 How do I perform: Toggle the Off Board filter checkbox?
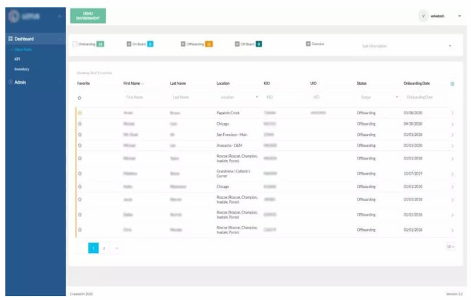(x=237, y=44)
